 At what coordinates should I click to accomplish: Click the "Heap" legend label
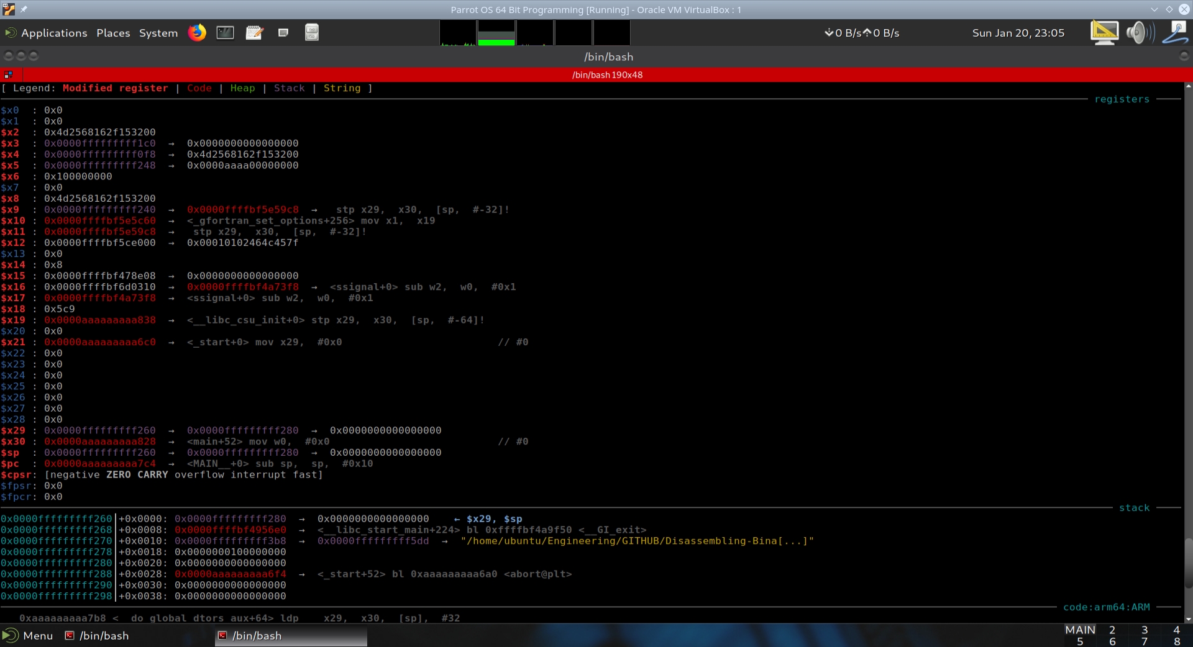tap(242, 88)
